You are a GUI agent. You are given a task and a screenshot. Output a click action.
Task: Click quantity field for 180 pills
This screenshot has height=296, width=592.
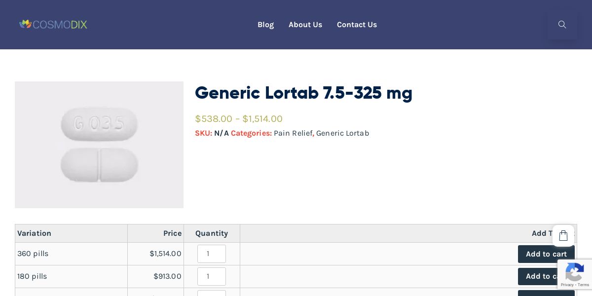[211, 276]
